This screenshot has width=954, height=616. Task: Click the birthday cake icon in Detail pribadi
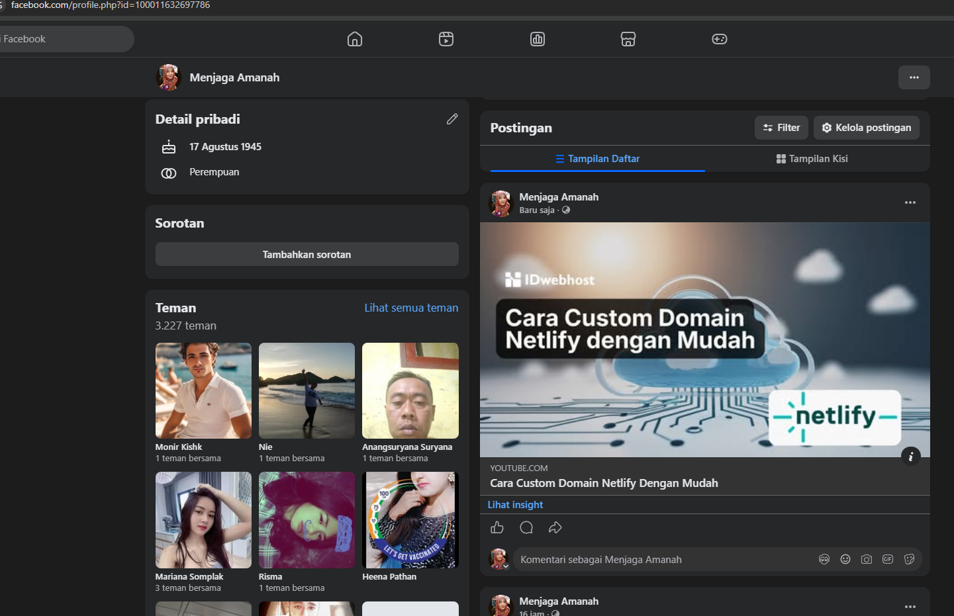169,147
